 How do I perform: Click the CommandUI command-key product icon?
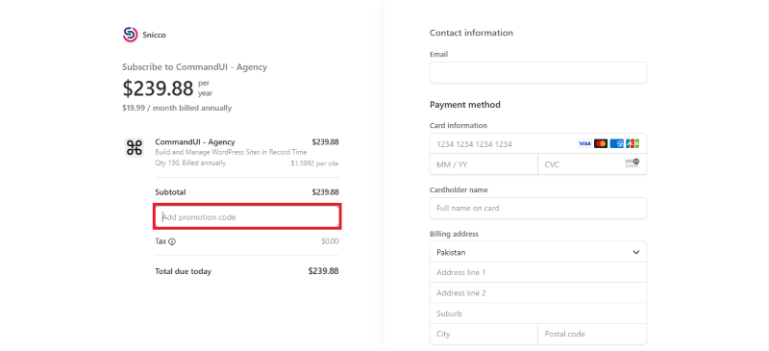pyautogui.click(x=134, y=147)
